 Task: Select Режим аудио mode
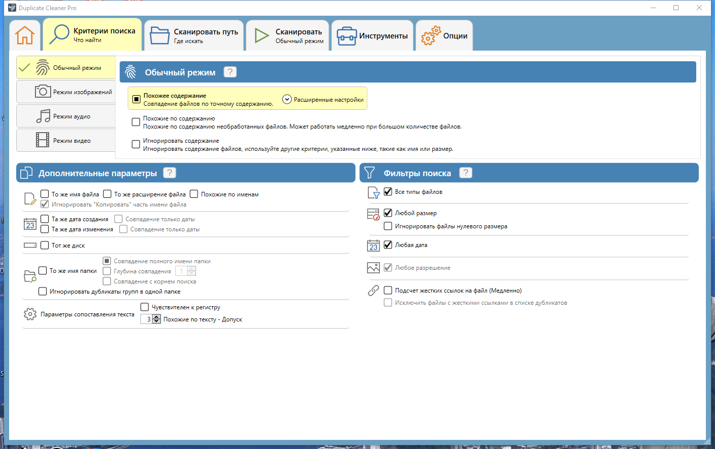66,116
